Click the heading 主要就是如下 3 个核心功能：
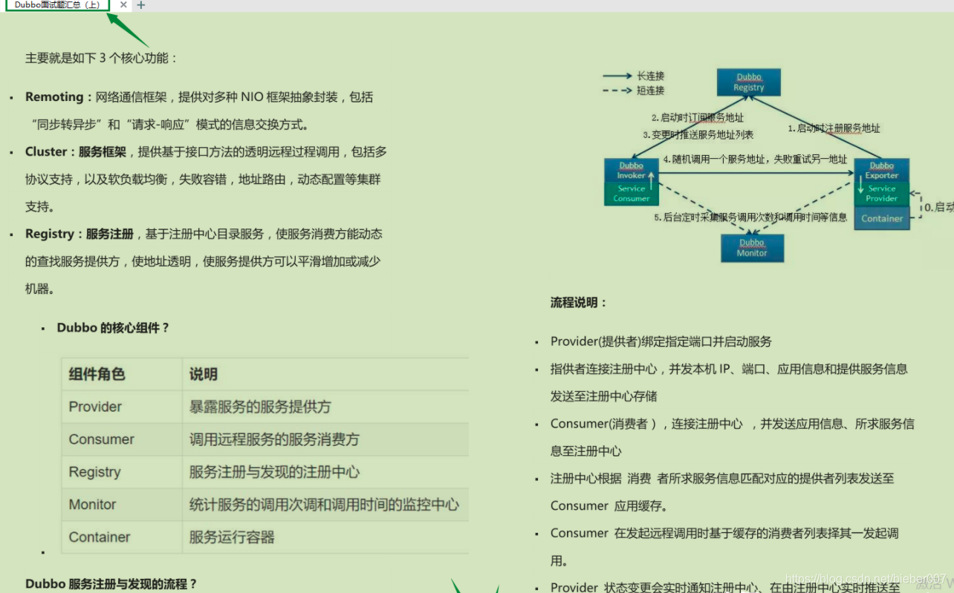The image size is (954, 593). tap(102, 58)
